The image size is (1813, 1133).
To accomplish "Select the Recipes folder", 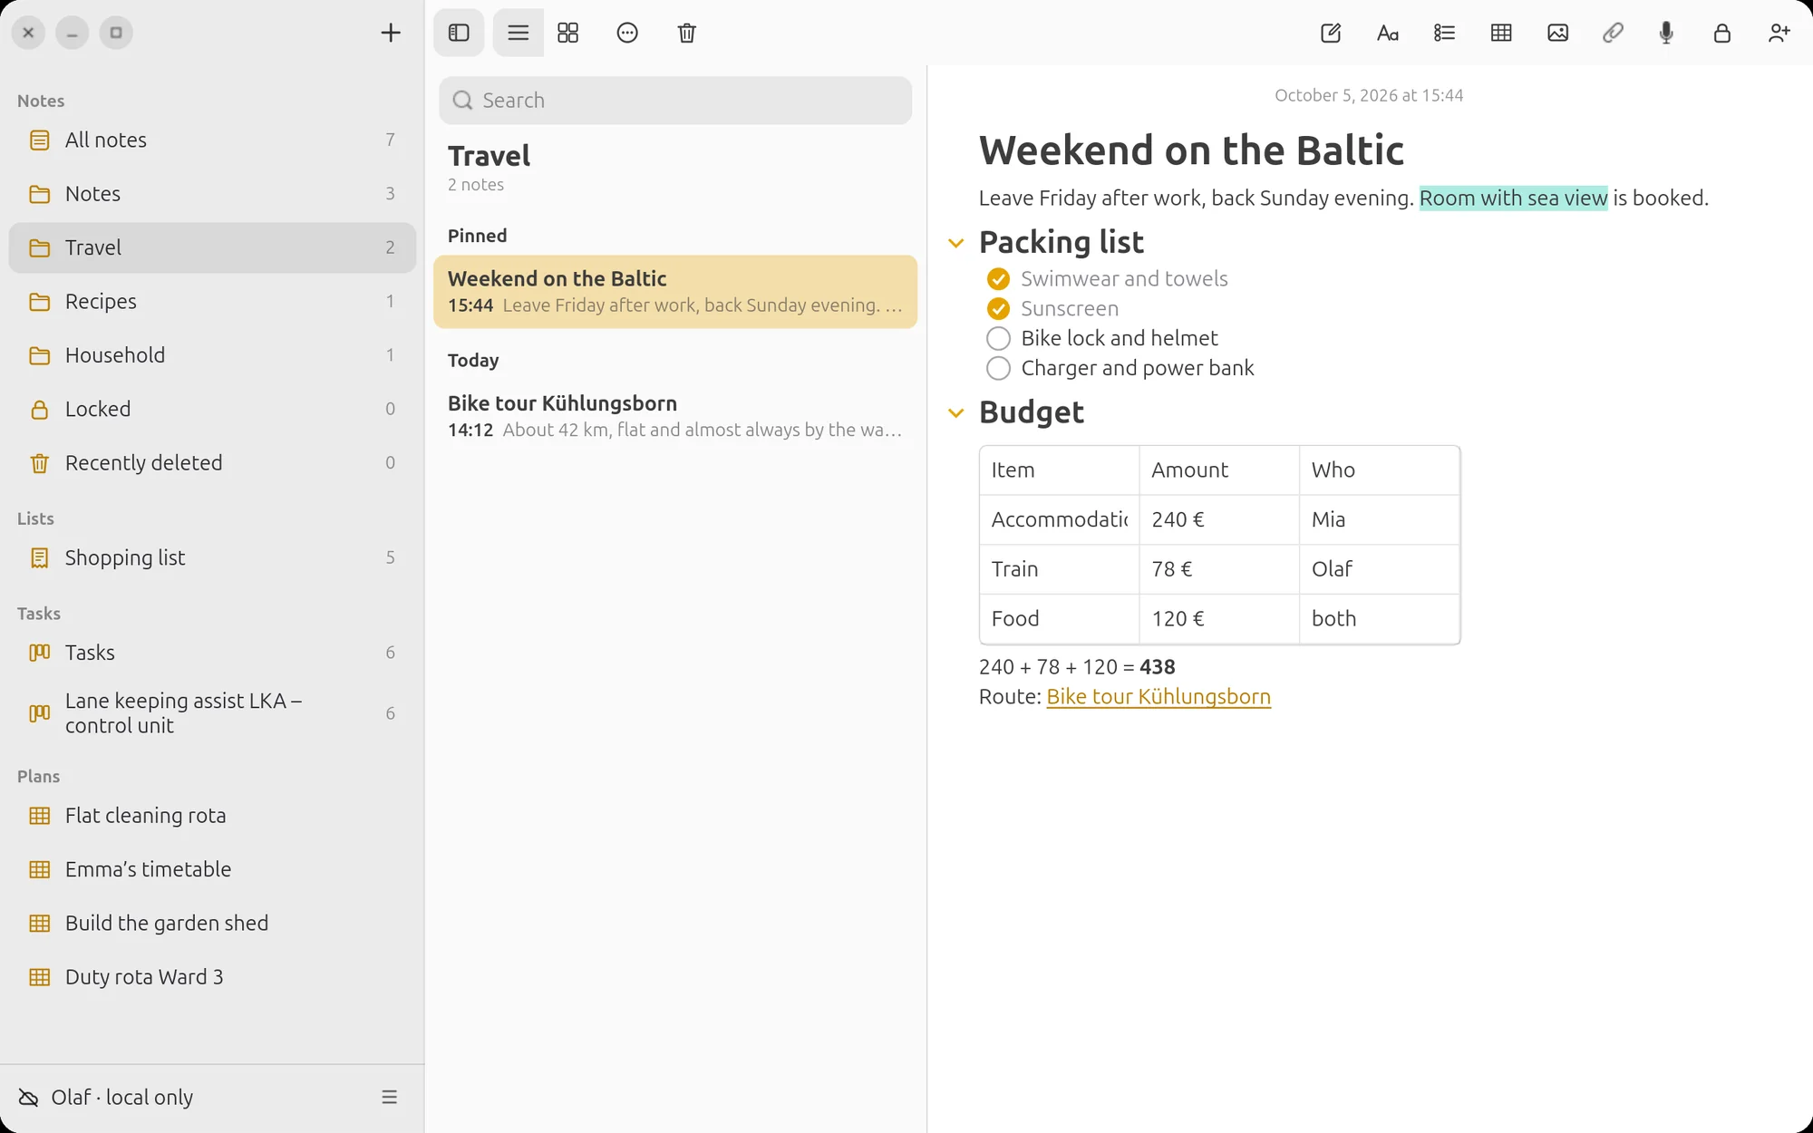I will click(212, 301).
